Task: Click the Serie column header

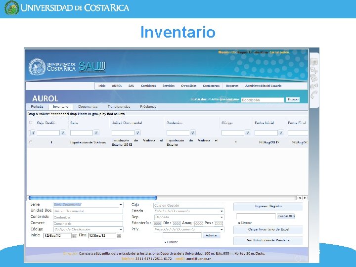Action: tap(74, 123)
